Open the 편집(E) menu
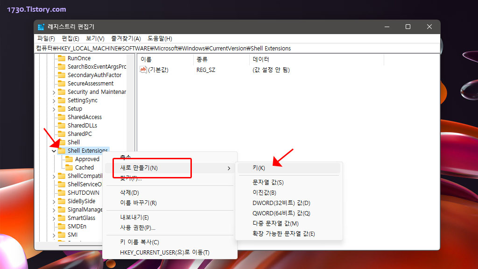 (70, 38)
